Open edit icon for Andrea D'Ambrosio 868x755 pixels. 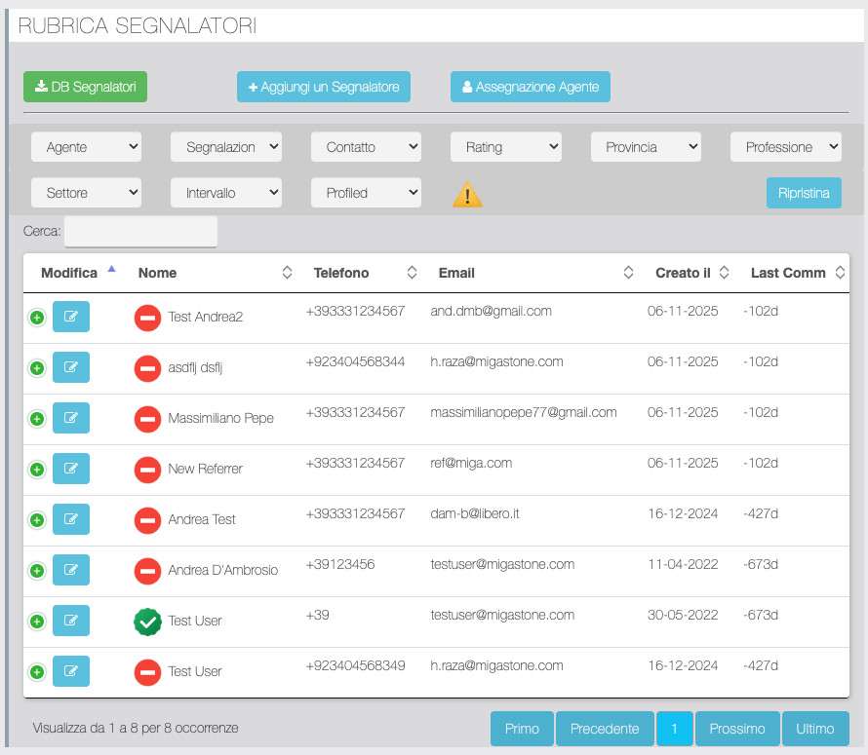(x=70, y=570)
